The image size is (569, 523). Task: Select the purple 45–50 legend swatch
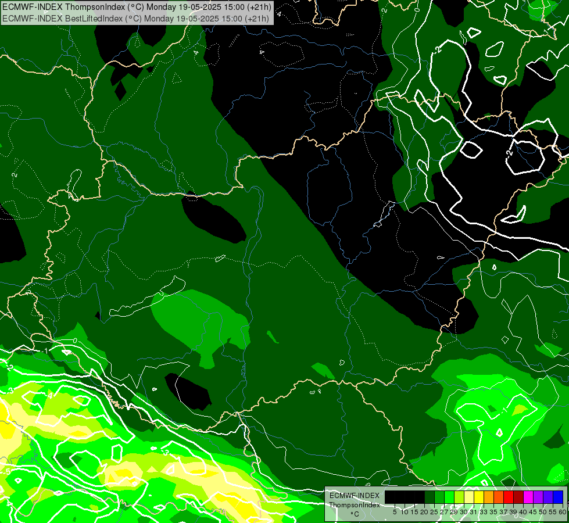538,497
